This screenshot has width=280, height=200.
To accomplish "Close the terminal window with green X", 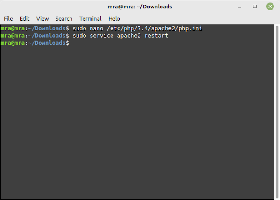I will coord(270,7).
